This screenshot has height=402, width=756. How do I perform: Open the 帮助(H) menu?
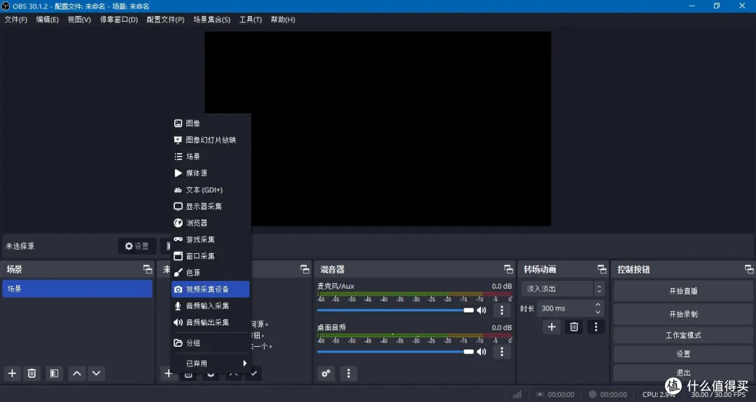(283, 20)
